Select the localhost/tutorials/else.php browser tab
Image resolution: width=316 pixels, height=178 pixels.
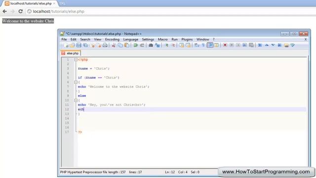(x=30, y=3)
